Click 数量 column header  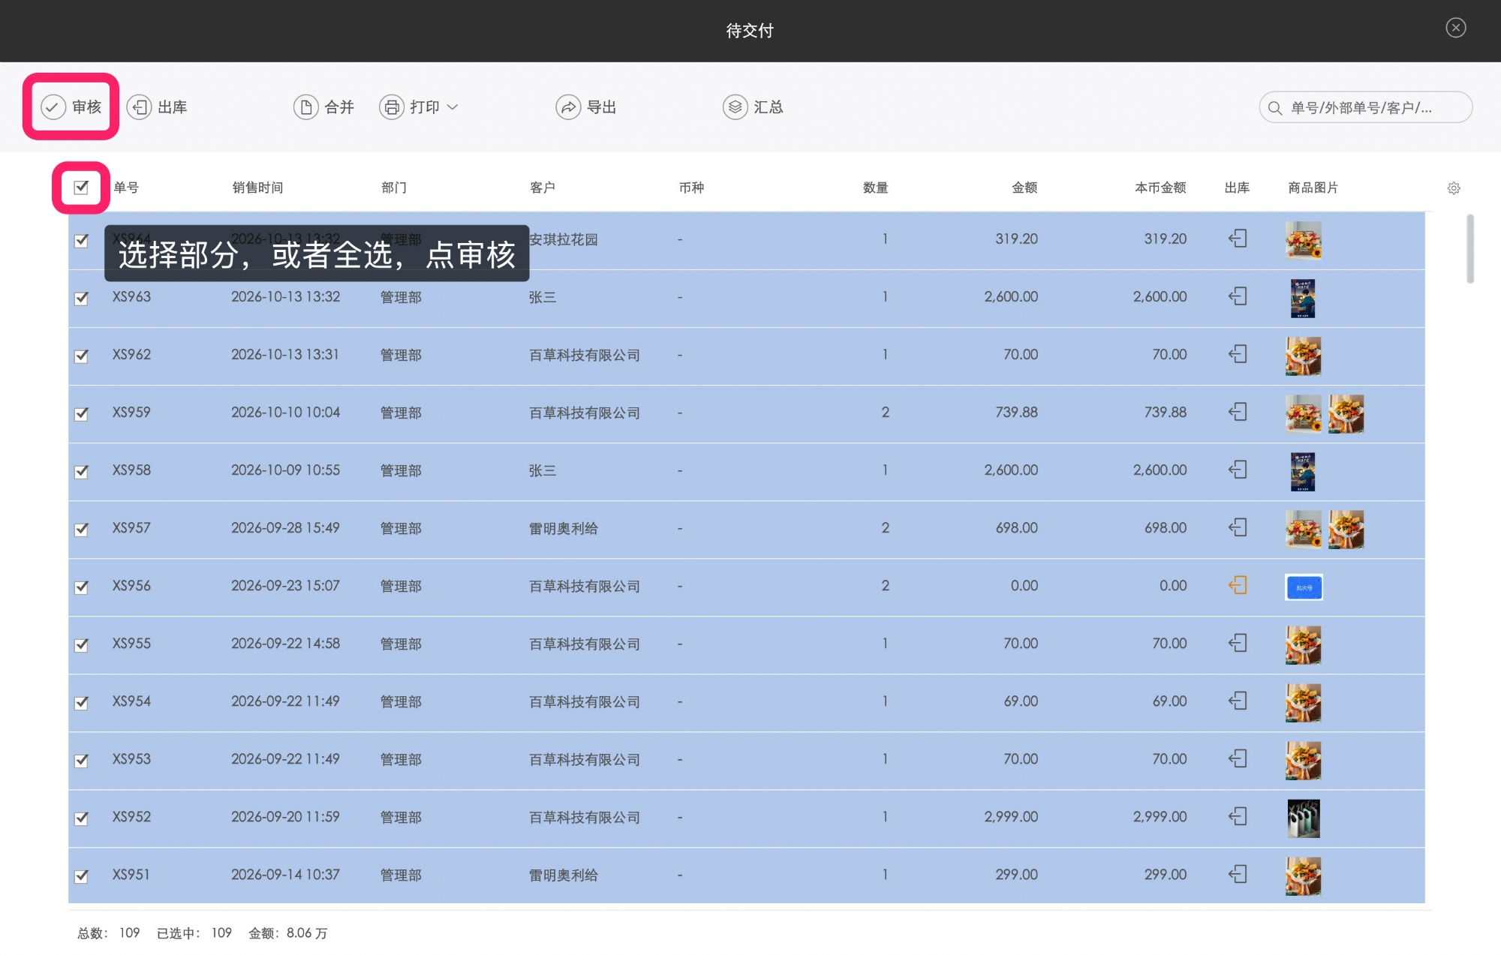click(875, 188)
